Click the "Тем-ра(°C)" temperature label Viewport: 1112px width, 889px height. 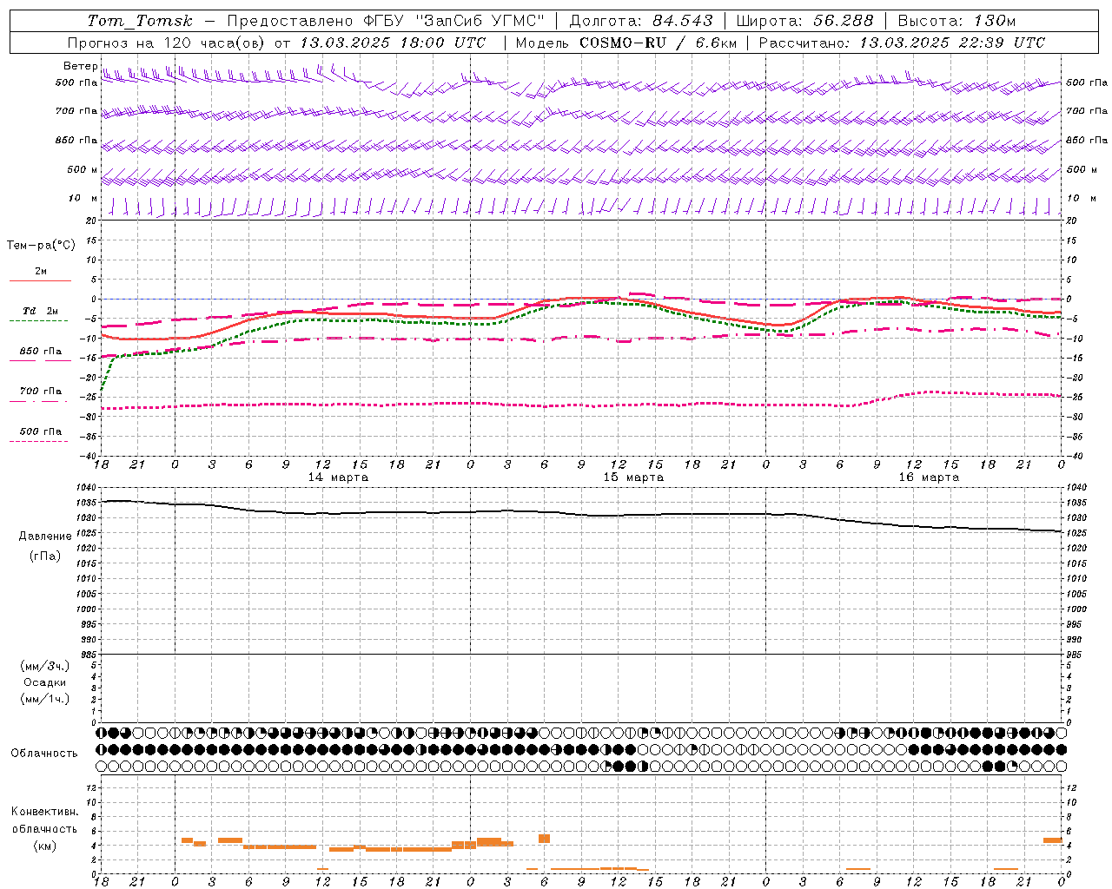pyautogui.click(x=41, y=245)
